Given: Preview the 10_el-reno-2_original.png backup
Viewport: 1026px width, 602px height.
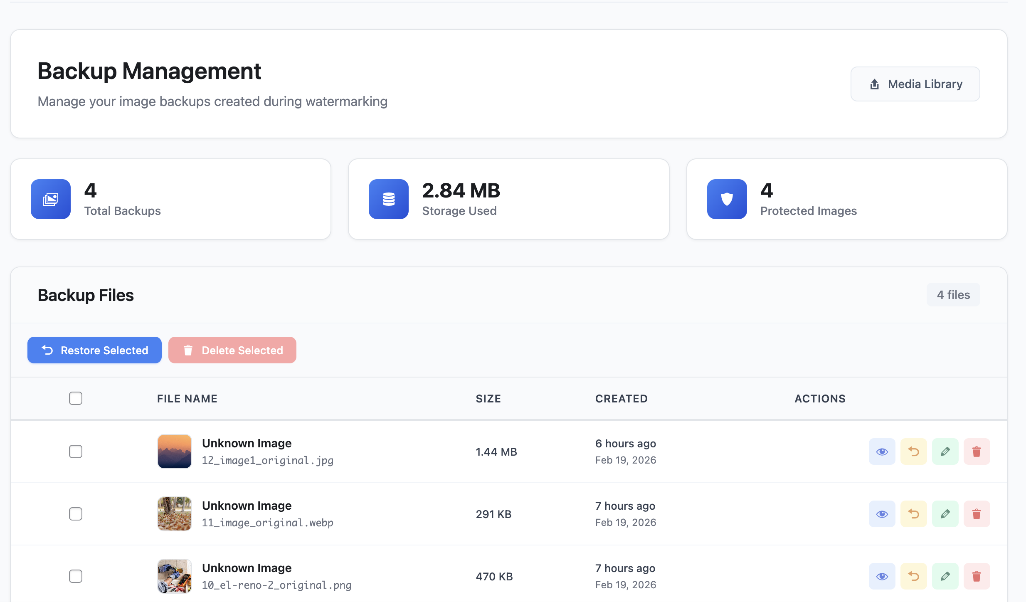Looking at the screenshot, I should click(882, 576).
